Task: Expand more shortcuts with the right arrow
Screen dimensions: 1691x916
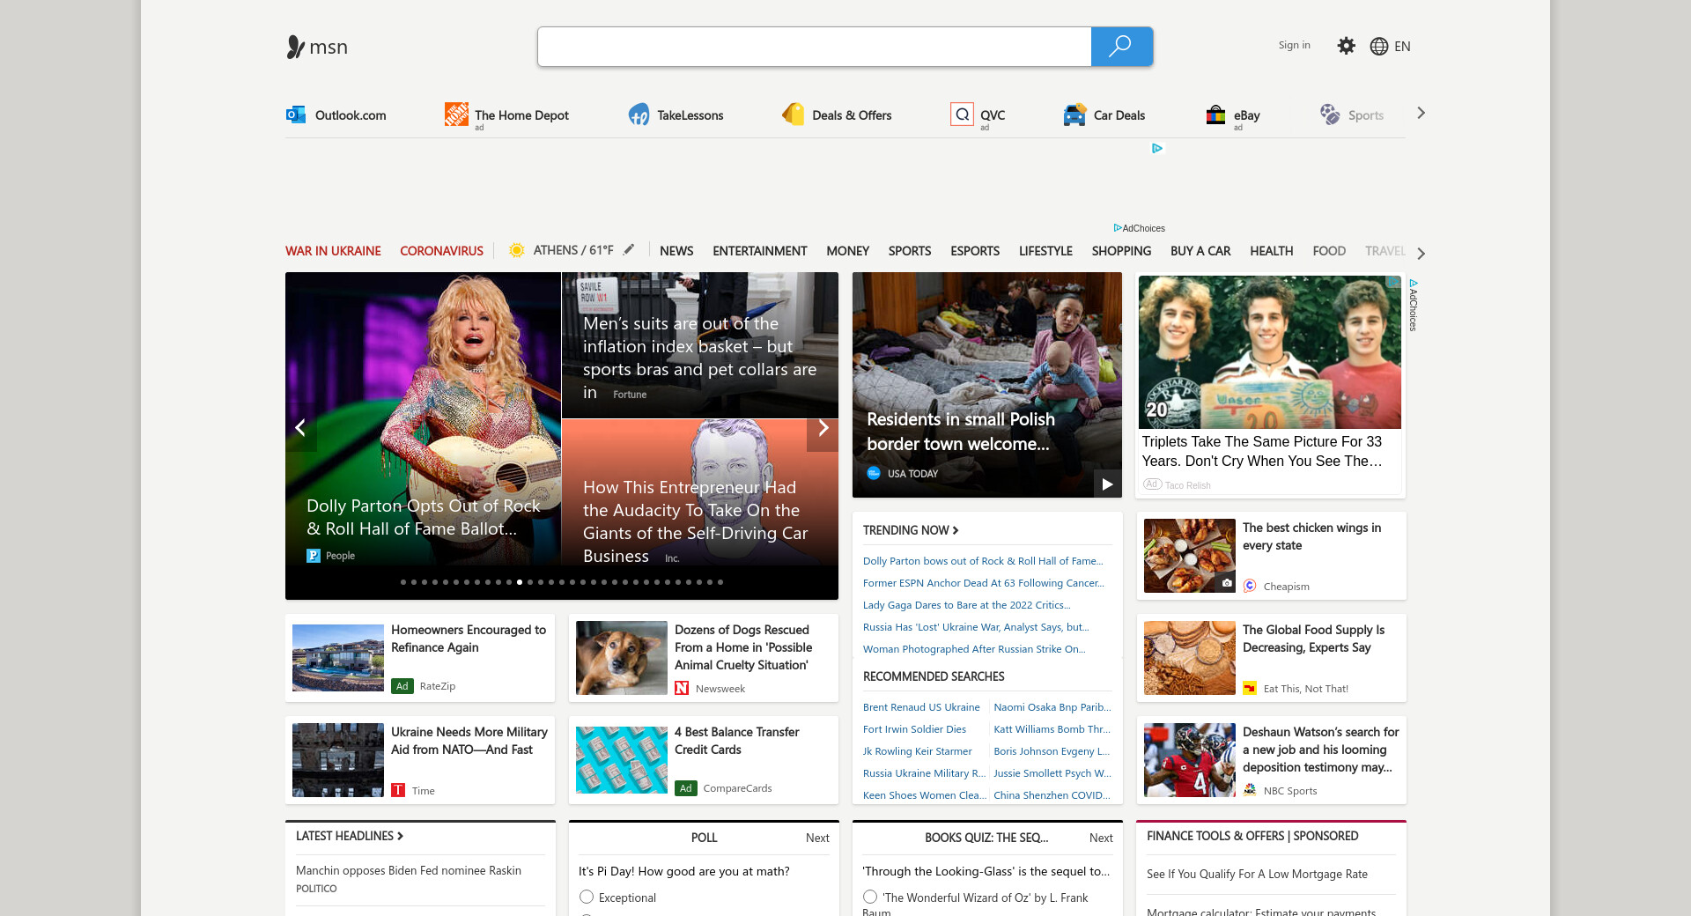Action: click(1421, 114)
